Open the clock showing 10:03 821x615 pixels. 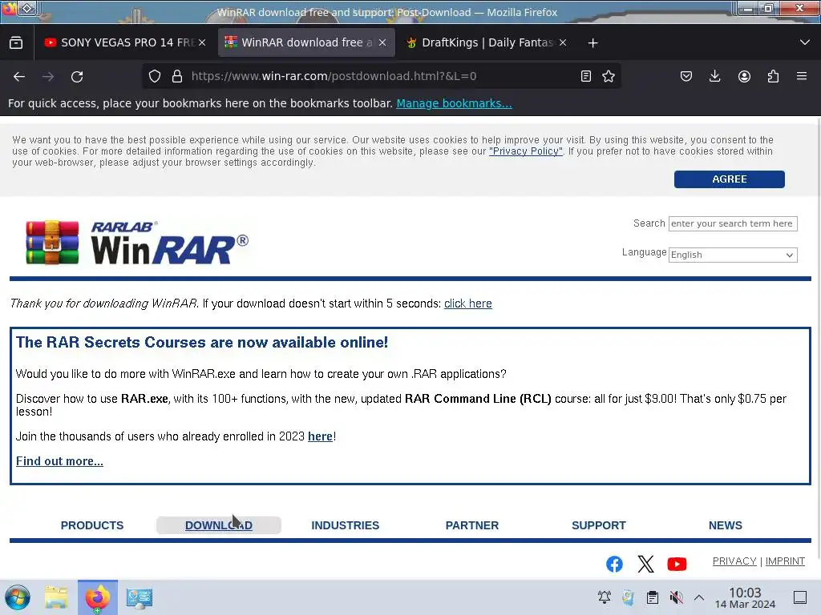coord(745,597)
